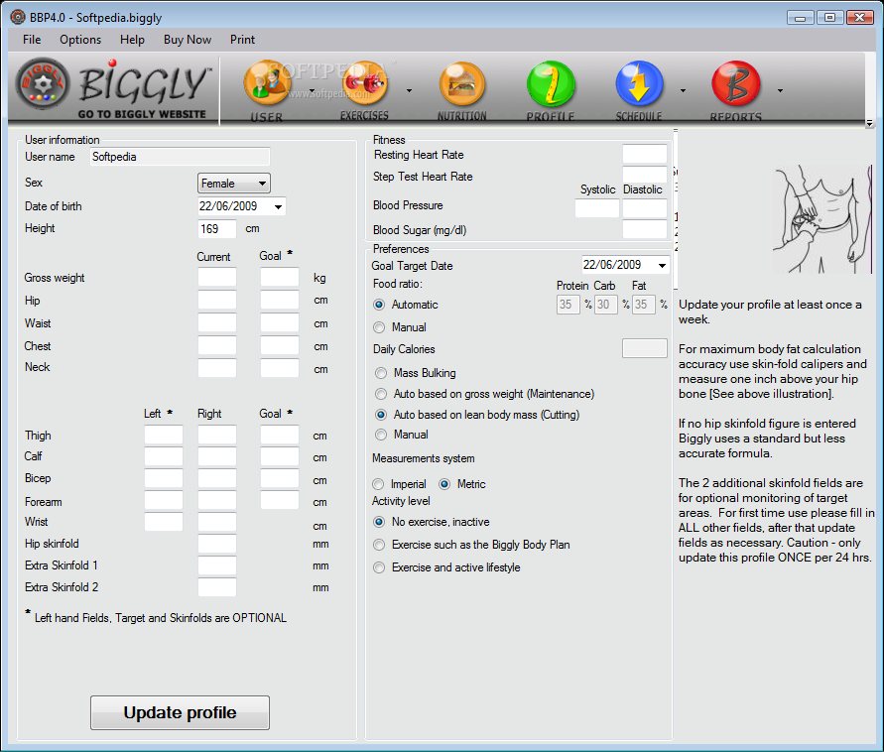Click the Diastolic blood pressure field
The width and height of the screenshot is (884, 752).
click(645, 208)
